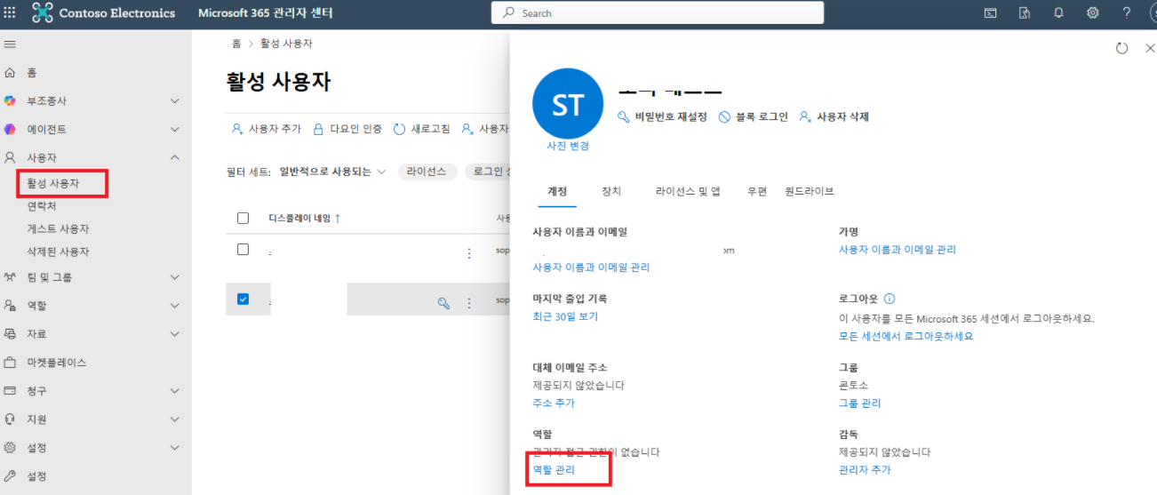Open the Cloud Shell icon in header

990,13
